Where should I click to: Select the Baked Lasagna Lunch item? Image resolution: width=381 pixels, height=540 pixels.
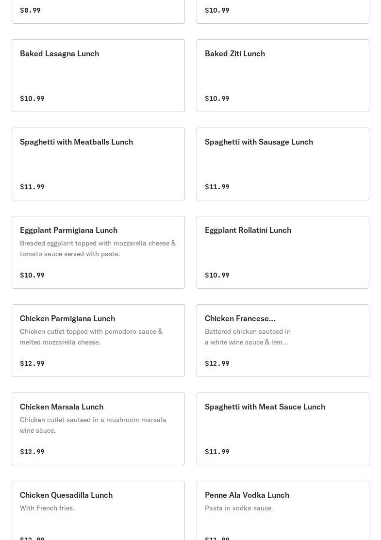(98, 76)
